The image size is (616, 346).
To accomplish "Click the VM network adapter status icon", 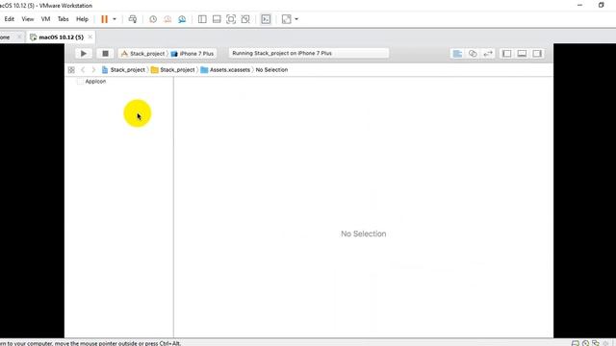I will 596,343.
